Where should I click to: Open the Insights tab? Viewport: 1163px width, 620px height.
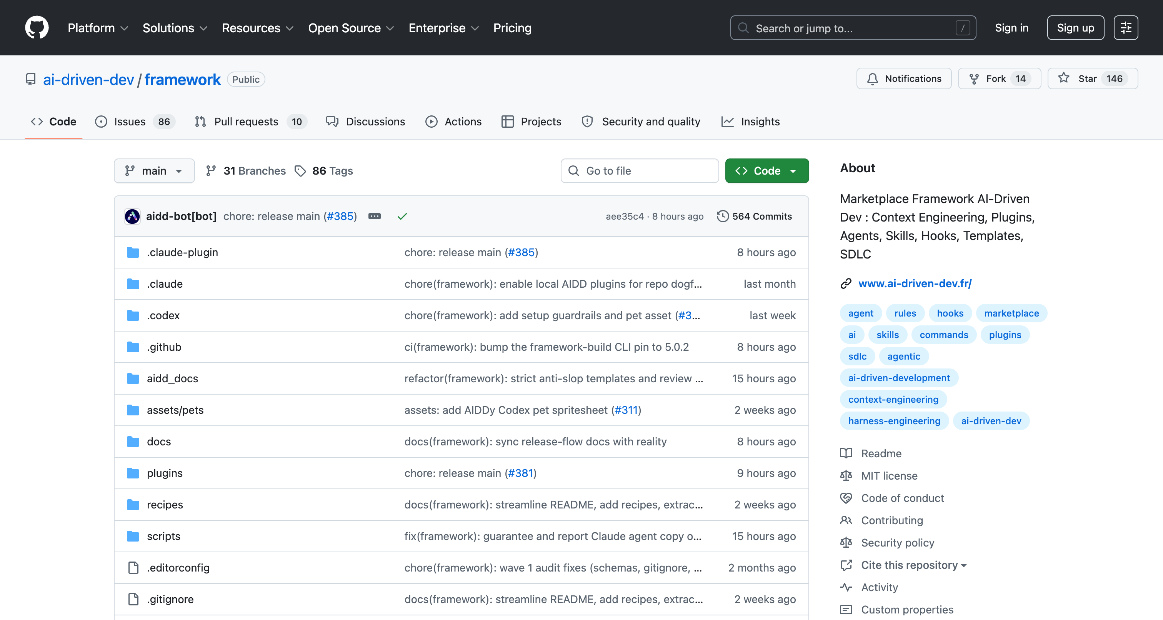(x=750, y=122)
